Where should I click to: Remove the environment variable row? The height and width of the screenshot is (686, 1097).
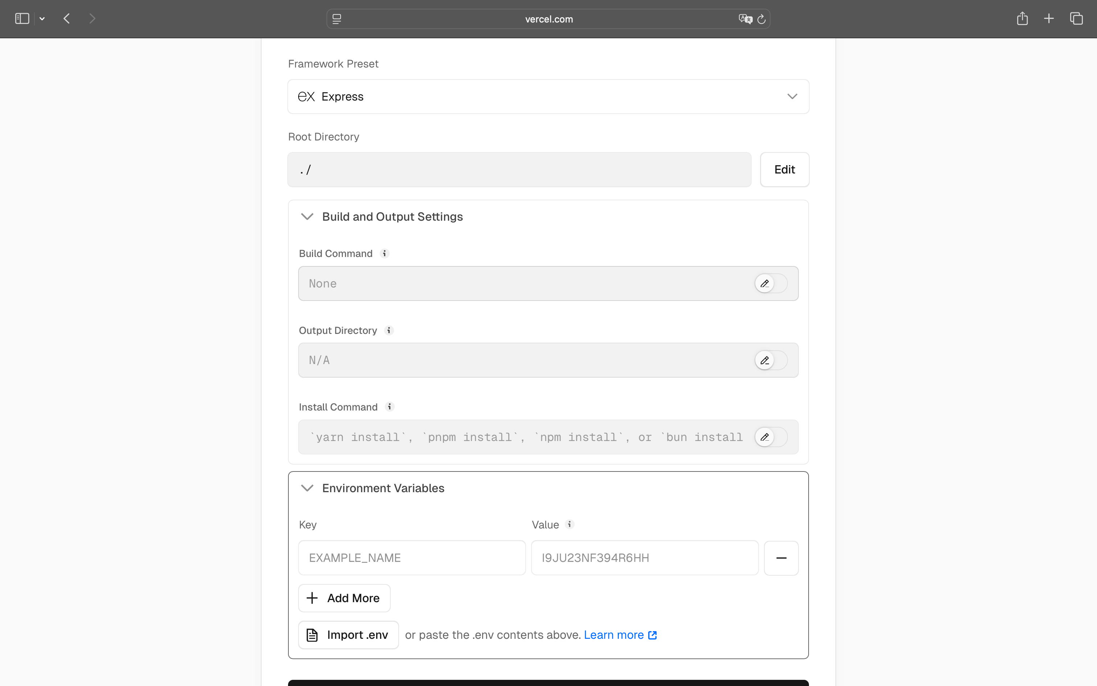tap(781, 558)
